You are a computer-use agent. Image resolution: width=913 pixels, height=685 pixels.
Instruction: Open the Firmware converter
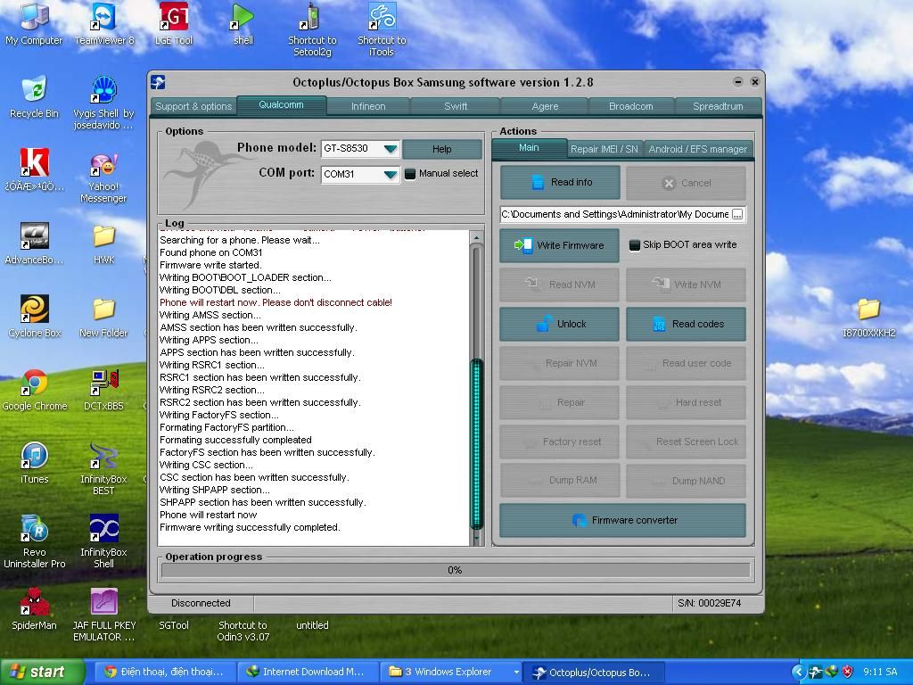pos(622,520)
